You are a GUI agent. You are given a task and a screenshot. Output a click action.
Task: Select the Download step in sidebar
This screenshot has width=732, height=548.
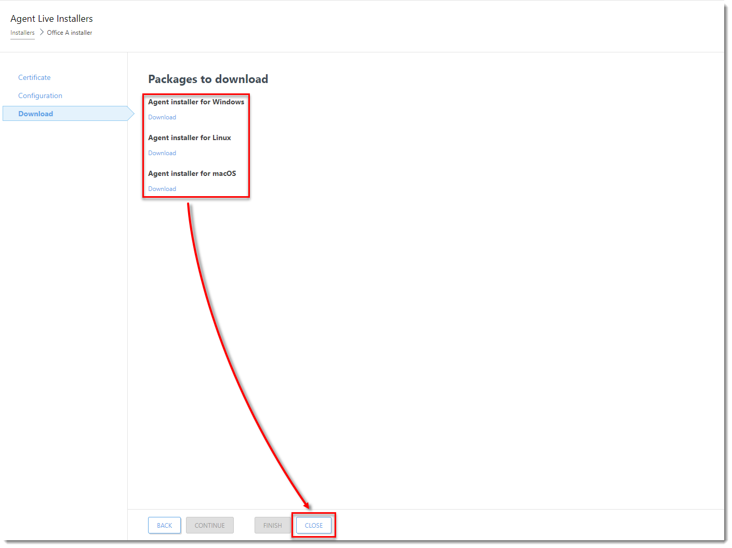coord(36,114)
